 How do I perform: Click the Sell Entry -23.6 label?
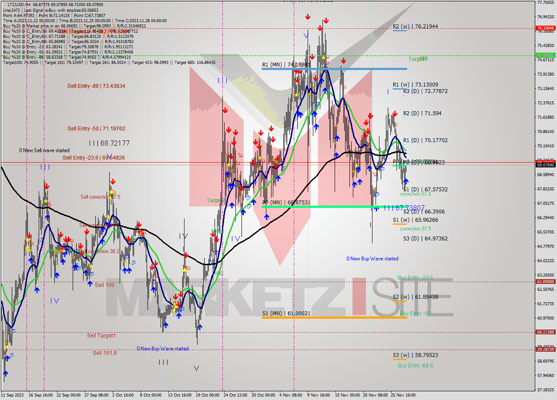(x=94, y=157)
